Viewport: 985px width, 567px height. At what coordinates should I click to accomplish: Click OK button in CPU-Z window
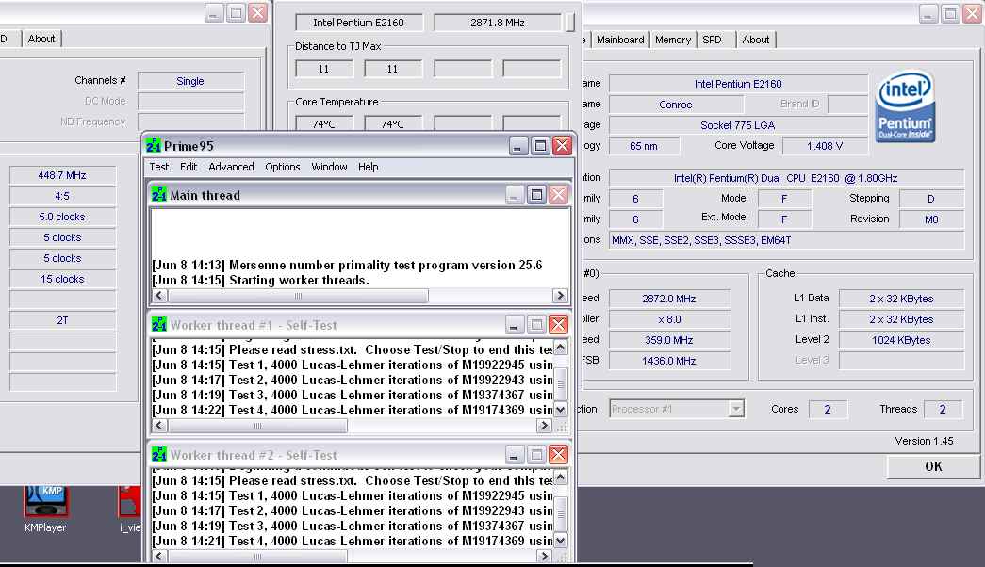[933, 466]
